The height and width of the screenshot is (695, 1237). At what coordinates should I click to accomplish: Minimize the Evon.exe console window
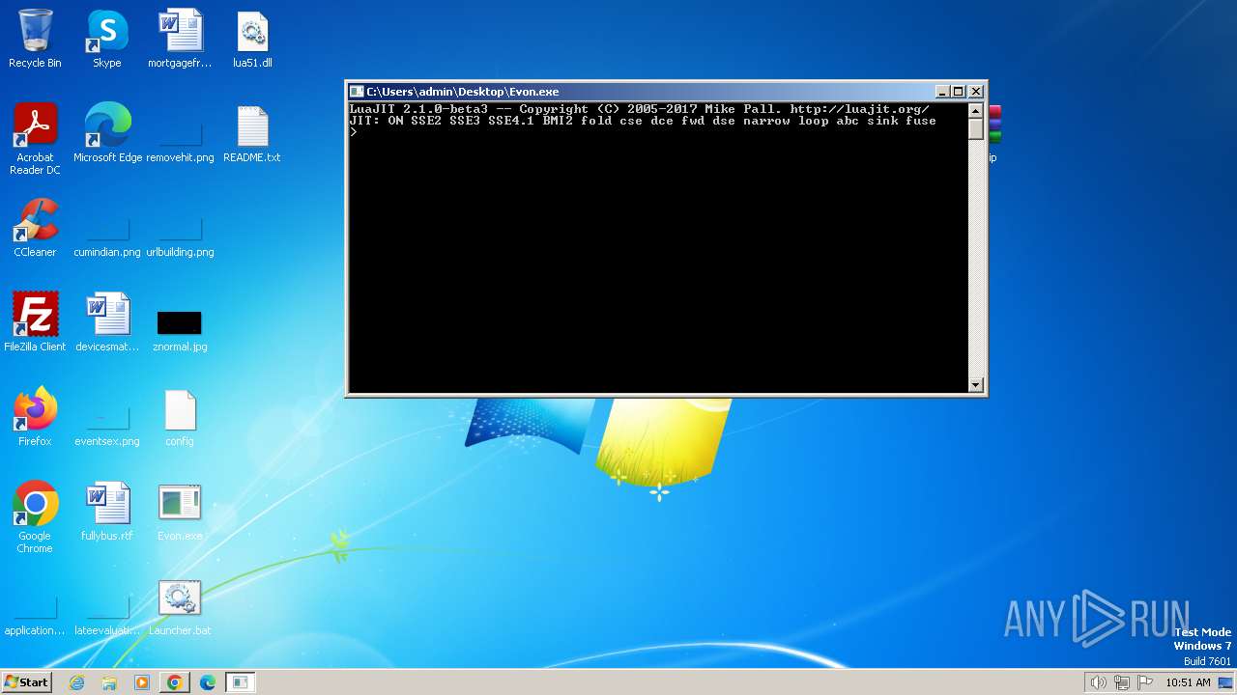tap(942, 92)
